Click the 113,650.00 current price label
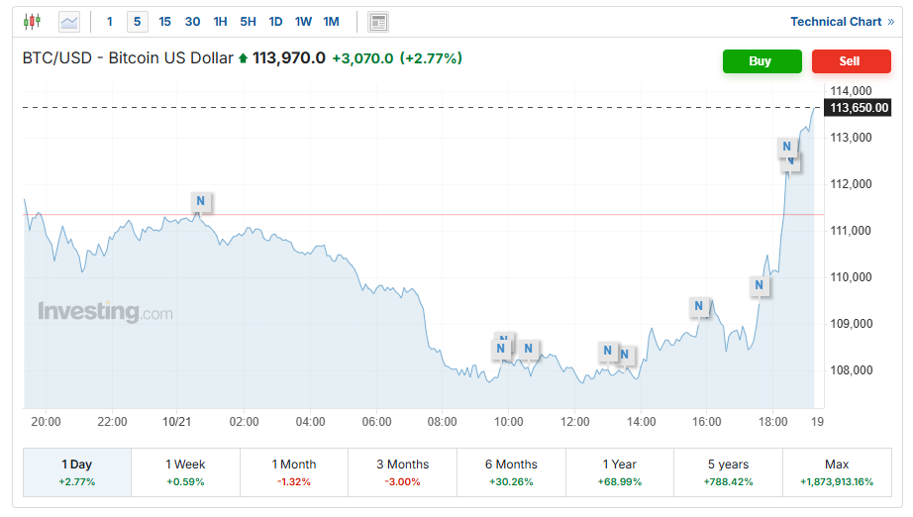Screen dimensions: 913x517 click(x=859, y=108)
